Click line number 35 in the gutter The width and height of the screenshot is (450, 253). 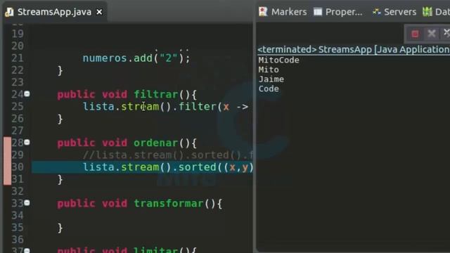pos(18,228)
